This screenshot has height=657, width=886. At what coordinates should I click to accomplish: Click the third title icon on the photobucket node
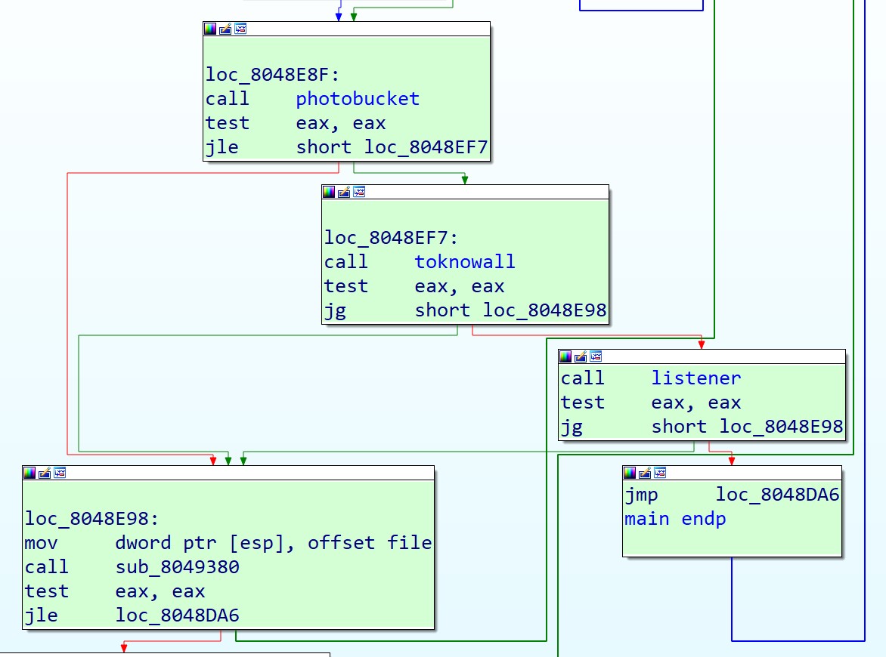pos(240,29)
